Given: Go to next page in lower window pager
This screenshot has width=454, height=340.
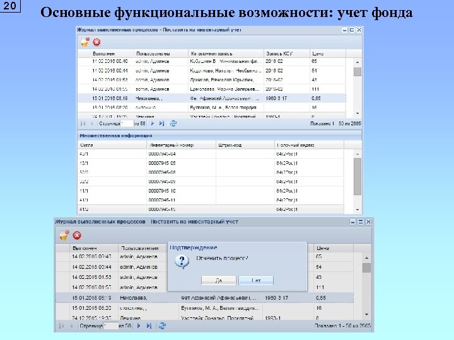Looking at the screenshot, I should [139, 326].
